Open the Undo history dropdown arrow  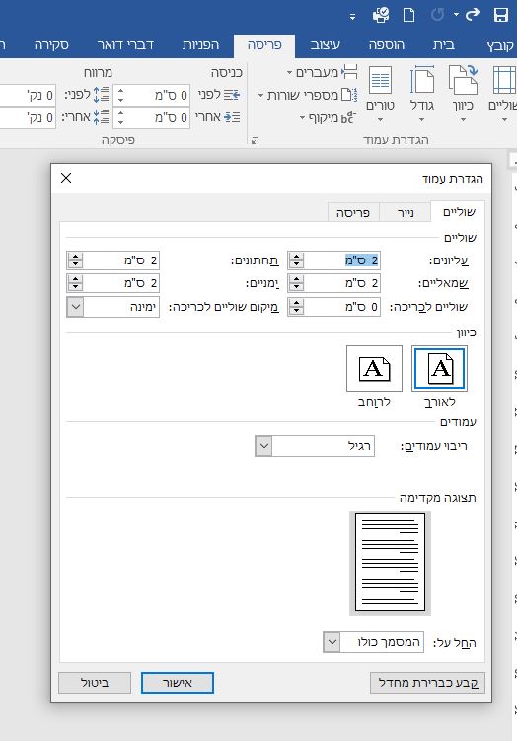[x=456, y=15]
